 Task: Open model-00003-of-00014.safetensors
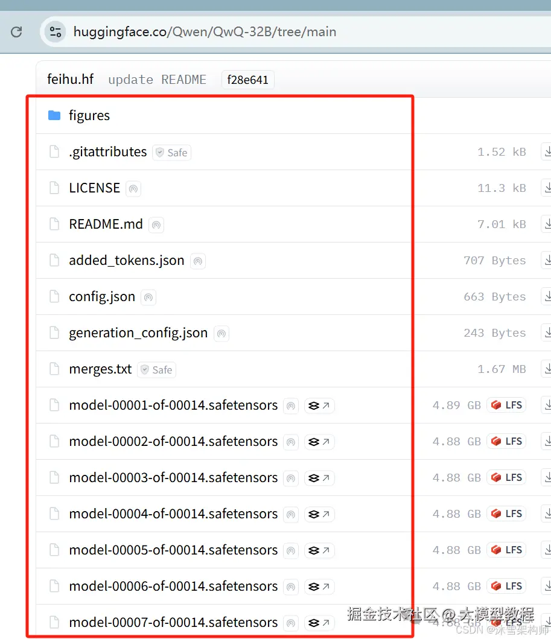point(173,478)
